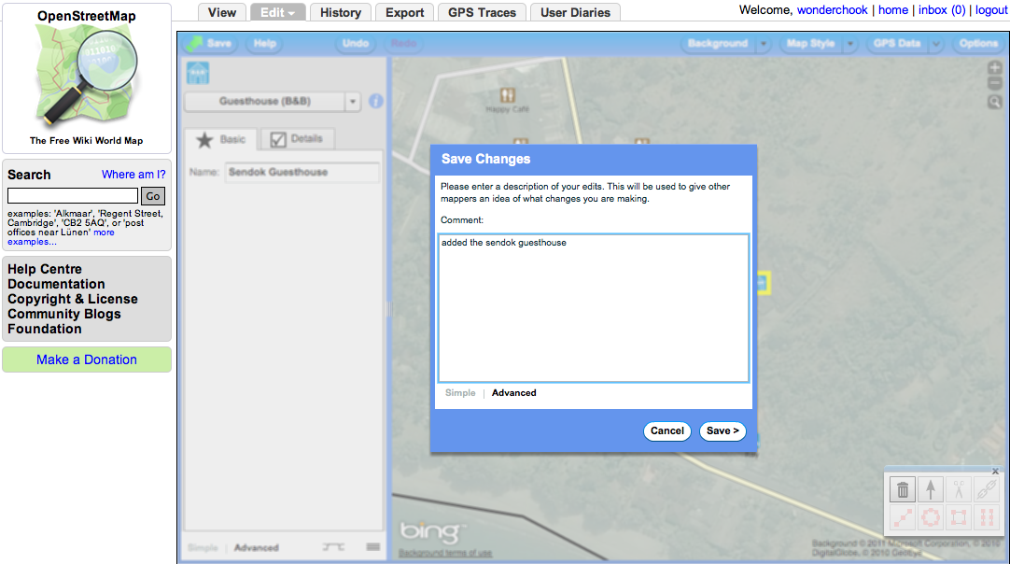Select the reverse direction arrow tool

click(931, 490)
